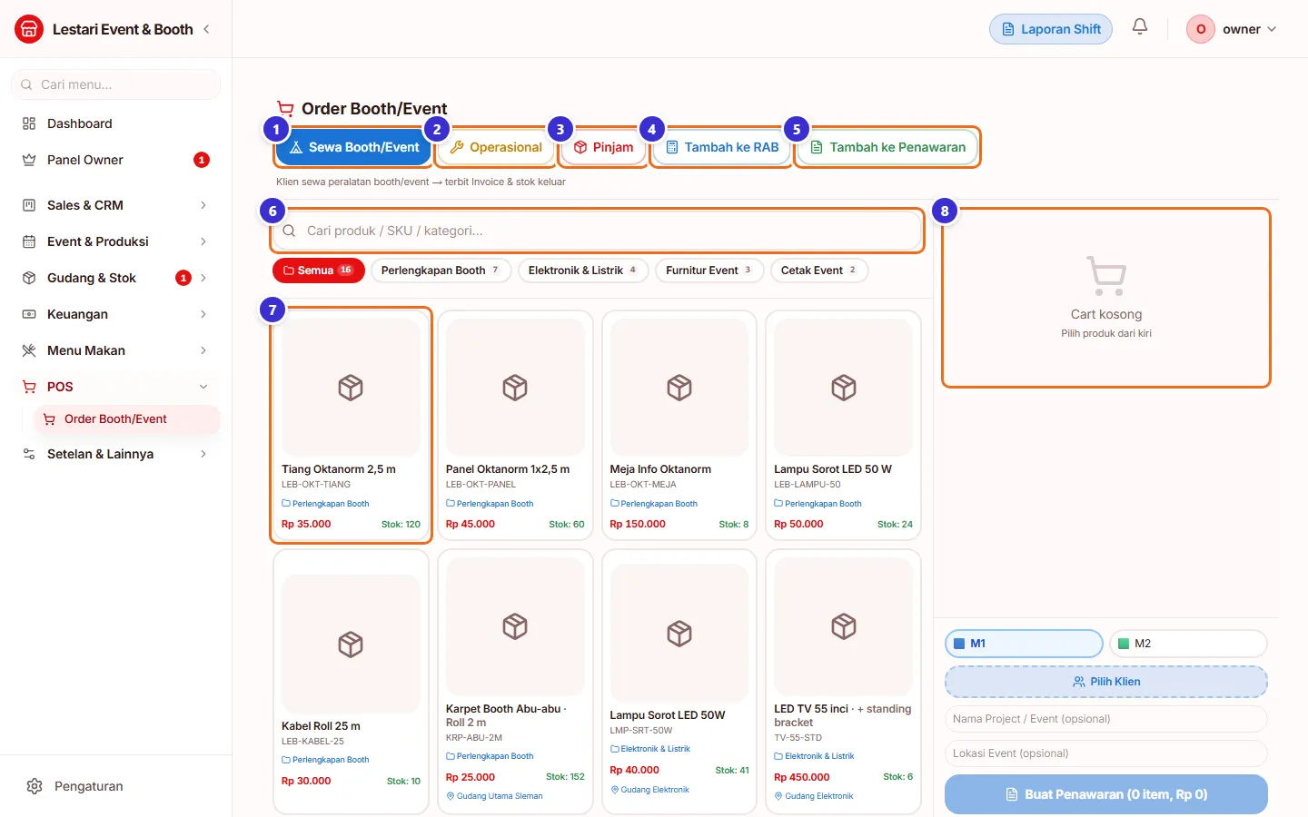This screenshot has width=1308, height=817.
Task: Click the Lestari Event & Booth logo icon
Action: click(29, 29)
